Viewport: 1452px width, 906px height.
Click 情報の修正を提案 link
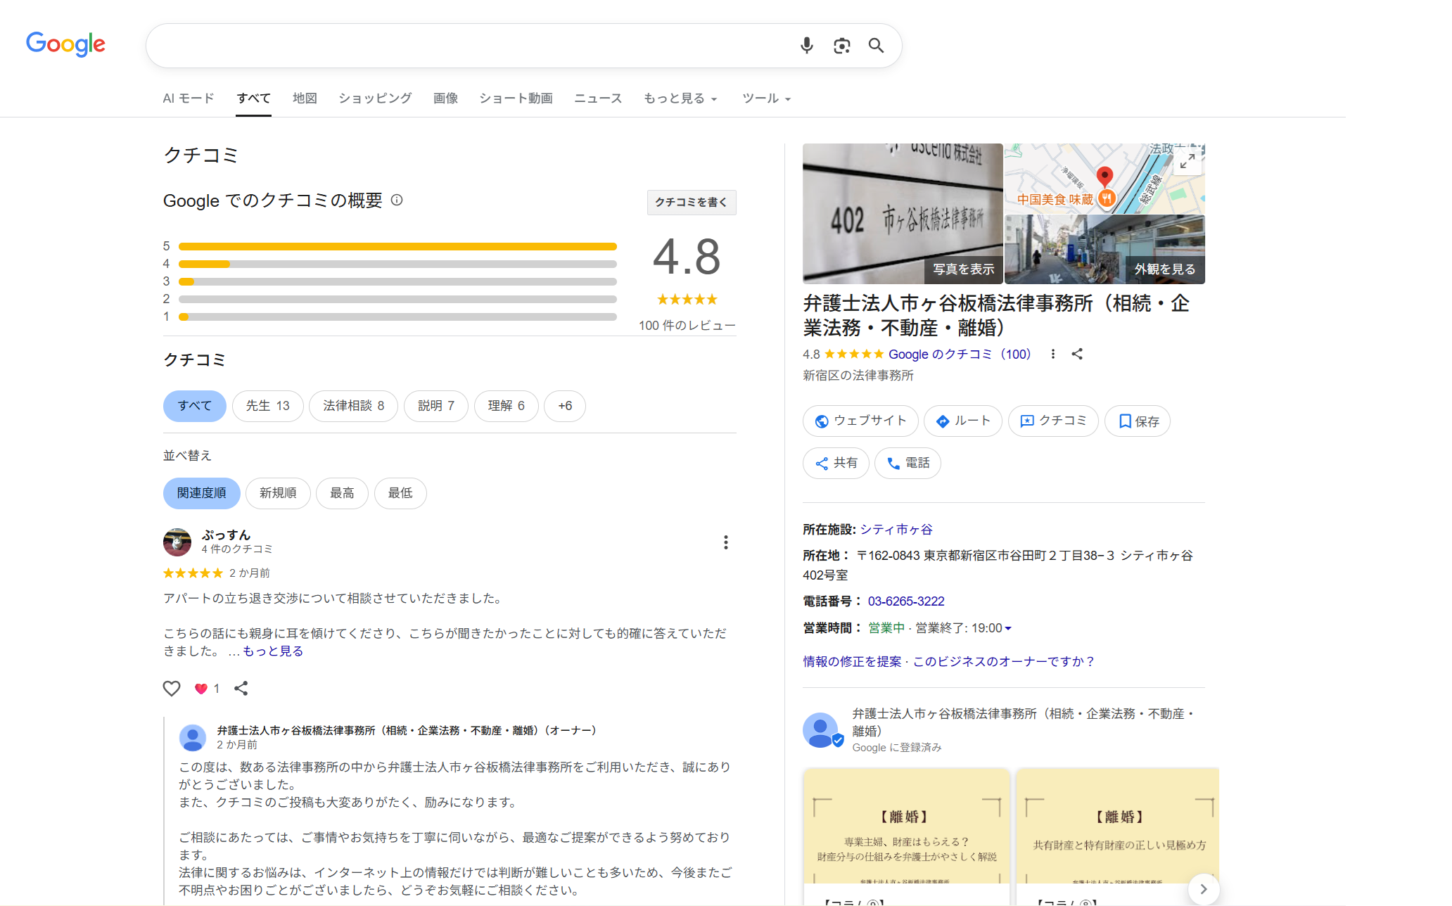(852, 661)
